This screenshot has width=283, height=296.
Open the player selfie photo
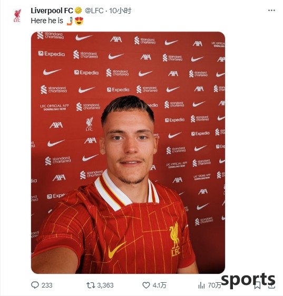coord(128,152)
